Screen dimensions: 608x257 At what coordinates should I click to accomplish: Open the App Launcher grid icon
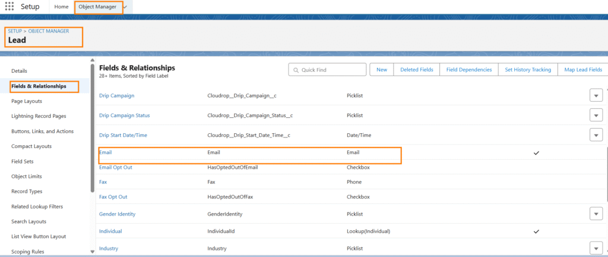point(9,7)
